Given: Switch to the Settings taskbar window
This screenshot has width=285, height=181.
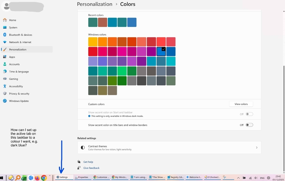Looking at the screenshot, I should (x=64, y=177).
